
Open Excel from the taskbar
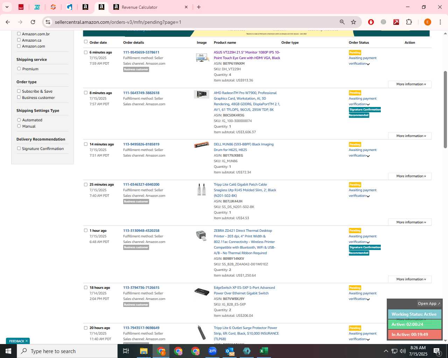[264, 351]
